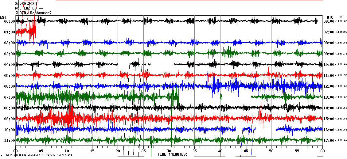
Task: Click the TIME (MINUTES) axis title
Action: click(173, 154)
